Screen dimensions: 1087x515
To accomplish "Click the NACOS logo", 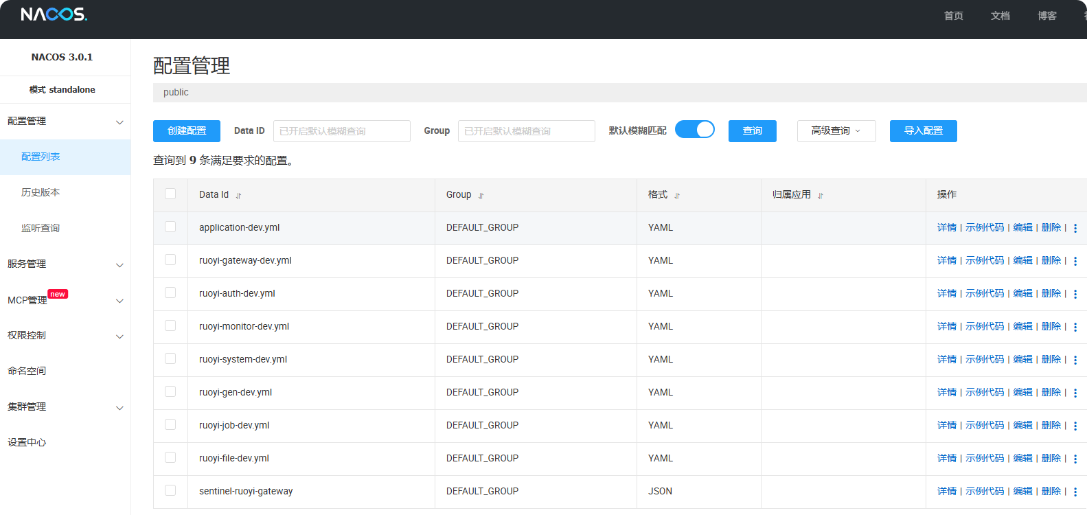I will pos(54,14).
